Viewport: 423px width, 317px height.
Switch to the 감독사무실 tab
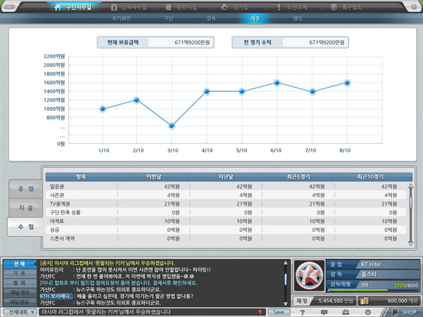coord(129,7)
